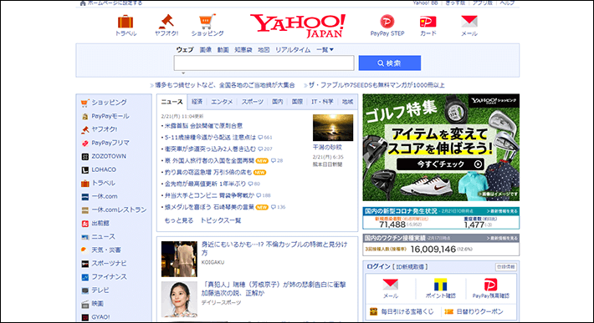Open headline 弁当大手とコンビニ 胃袋争奪戦か

209,195
